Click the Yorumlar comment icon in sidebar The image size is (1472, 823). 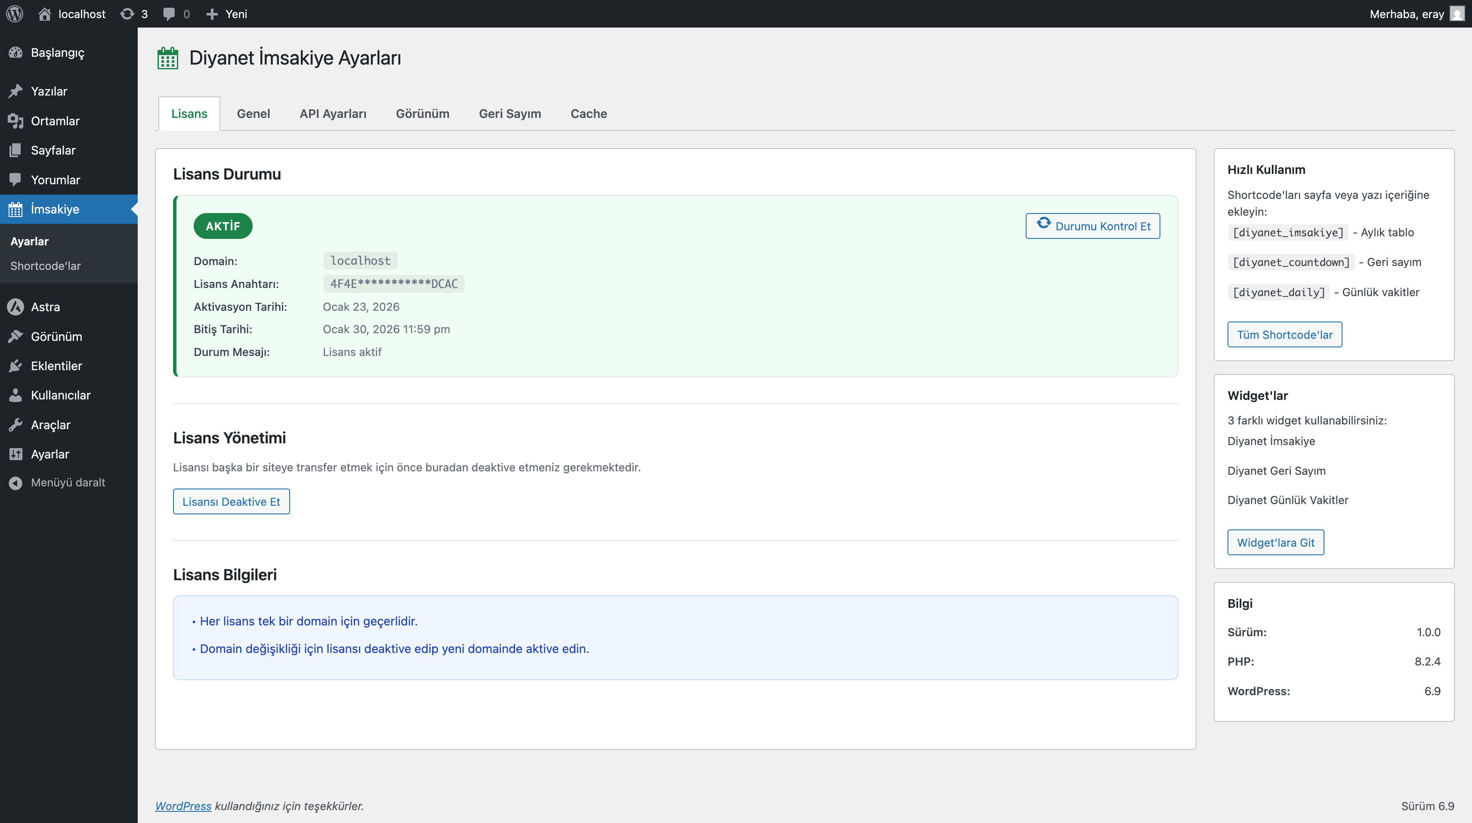(x=15, y=179)
